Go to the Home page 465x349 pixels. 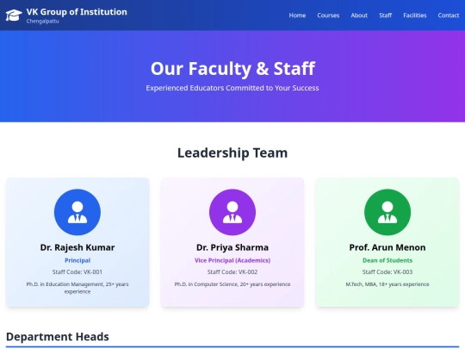coord(297,16)
